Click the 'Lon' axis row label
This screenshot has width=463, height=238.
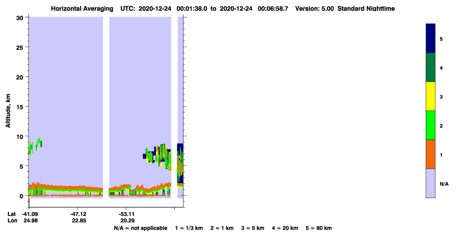(12, 221)
